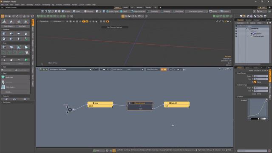The height and width of the screenshot is (153, 272).
Task: Open the Falloff tool
Action: (x=124, y=11)
